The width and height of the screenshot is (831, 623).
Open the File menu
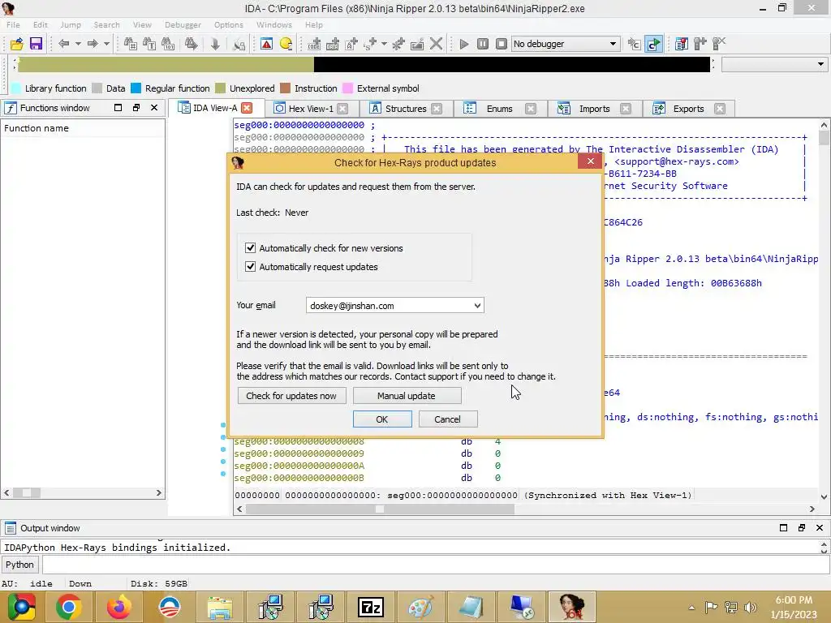pyautogui.click(x=13, y=24)
